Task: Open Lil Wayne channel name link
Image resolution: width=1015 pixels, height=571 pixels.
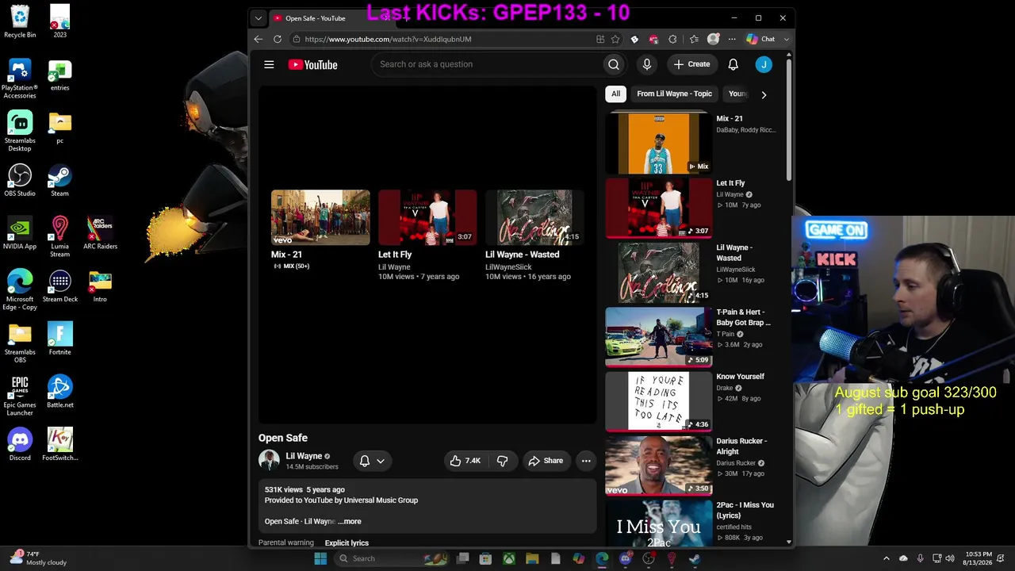Action: pos(304,456)
